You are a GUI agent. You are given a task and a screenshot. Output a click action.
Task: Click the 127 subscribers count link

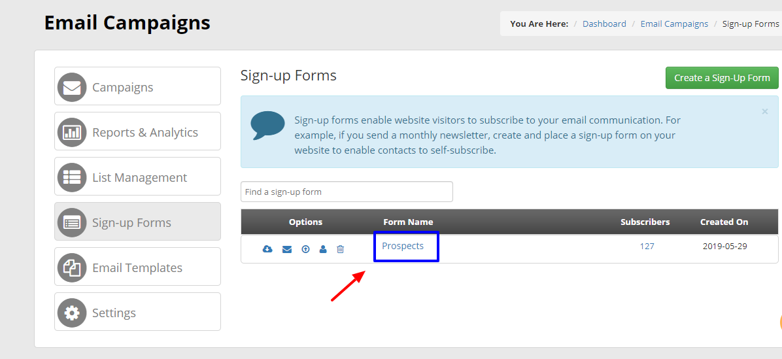(647, 246)
